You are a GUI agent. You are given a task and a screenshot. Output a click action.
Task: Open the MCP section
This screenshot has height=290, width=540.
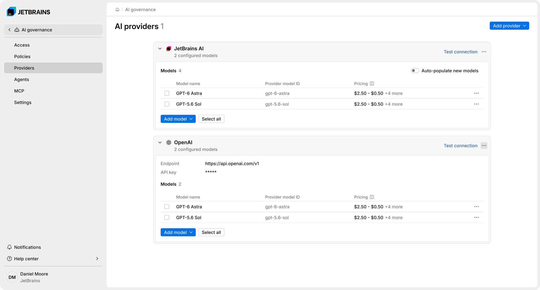point(53,91)
